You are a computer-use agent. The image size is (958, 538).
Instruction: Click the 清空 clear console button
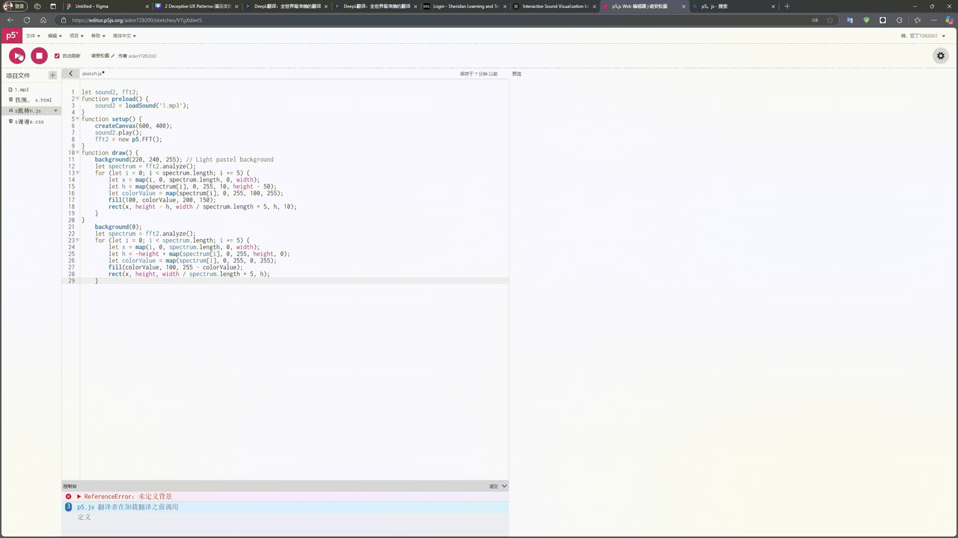click(x=493, y=486)
